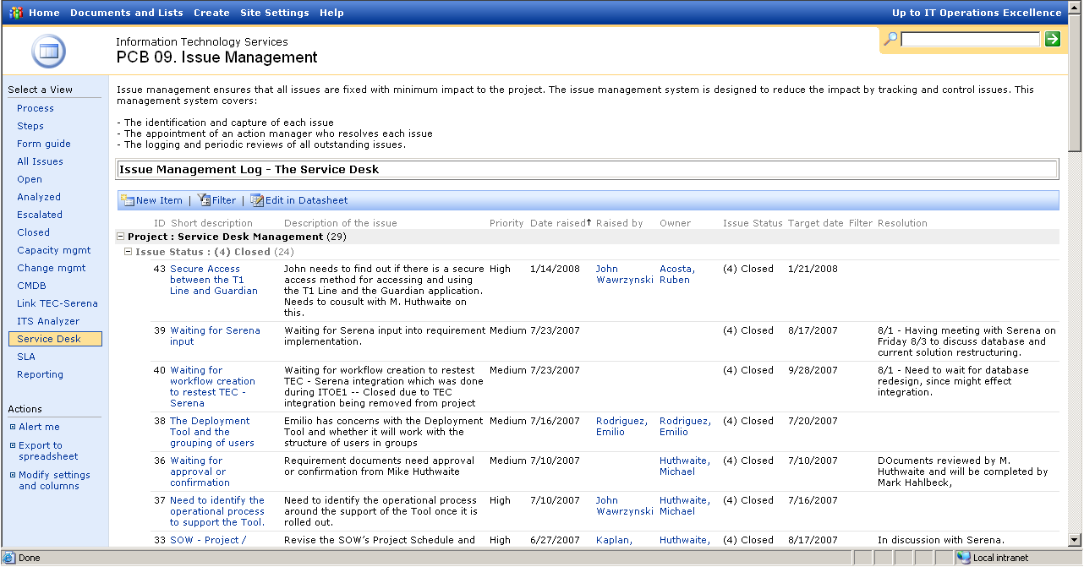The height and width of the screenshot is (567, 1084).
Task: Select the Change mgmt view
Action: pos(52,268)
